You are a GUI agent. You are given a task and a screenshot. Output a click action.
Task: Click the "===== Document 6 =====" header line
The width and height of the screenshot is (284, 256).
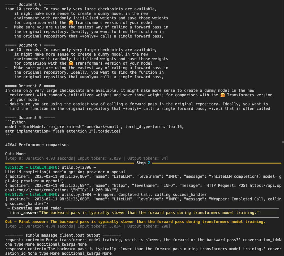click(x=30, y=5)
